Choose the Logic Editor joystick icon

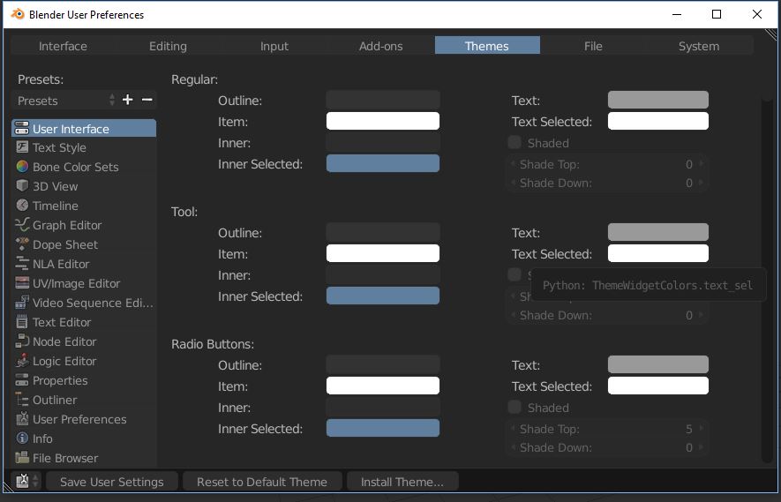[22, 361]
